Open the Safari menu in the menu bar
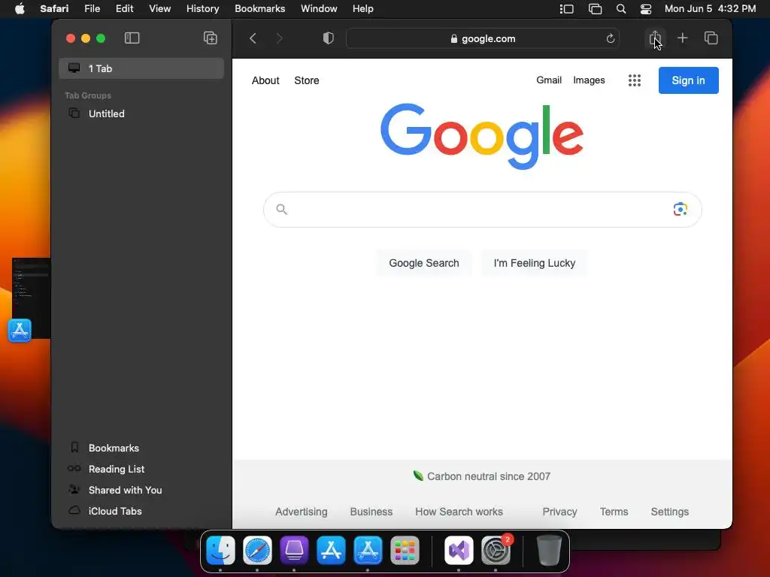770x577 pixels. (54, 9)
